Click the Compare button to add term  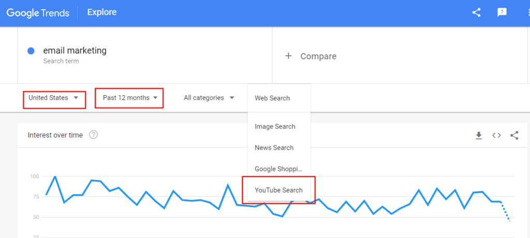318,56
